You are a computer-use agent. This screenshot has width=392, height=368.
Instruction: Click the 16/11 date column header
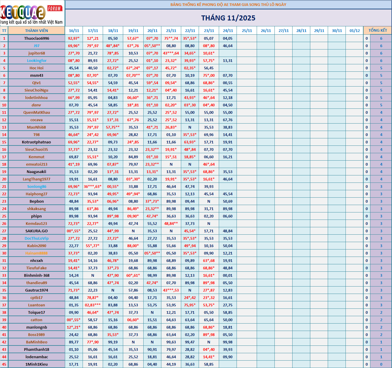(74, 31)
